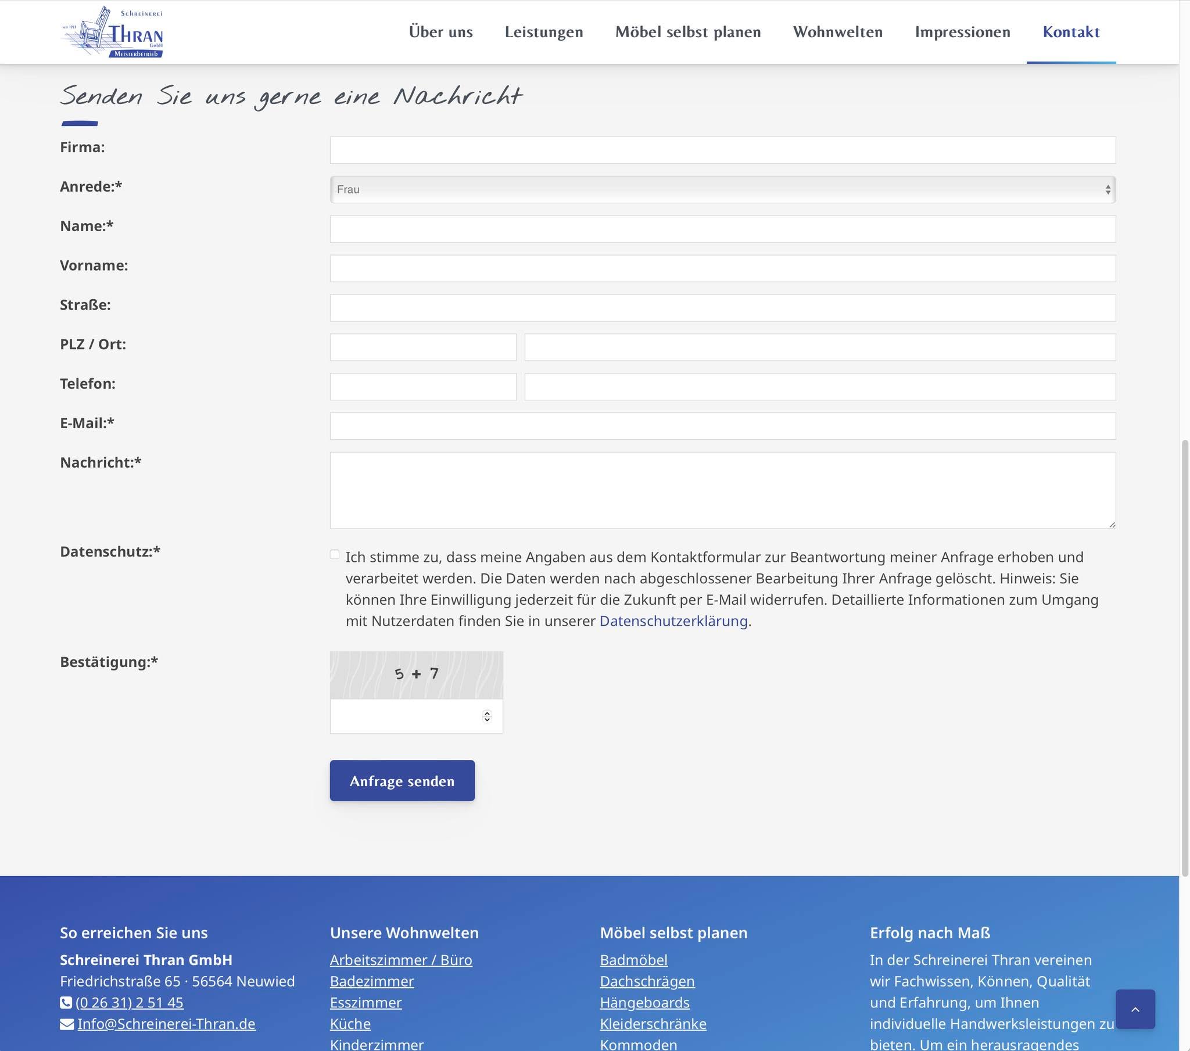Open the Datenschutzerklärung link

(673, 621)
